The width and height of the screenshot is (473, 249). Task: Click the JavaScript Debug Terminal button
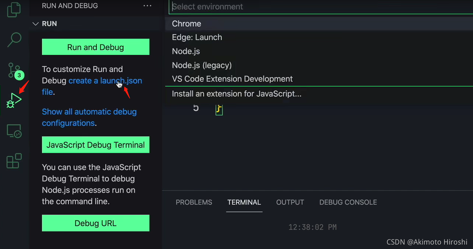tap(96, 145)
